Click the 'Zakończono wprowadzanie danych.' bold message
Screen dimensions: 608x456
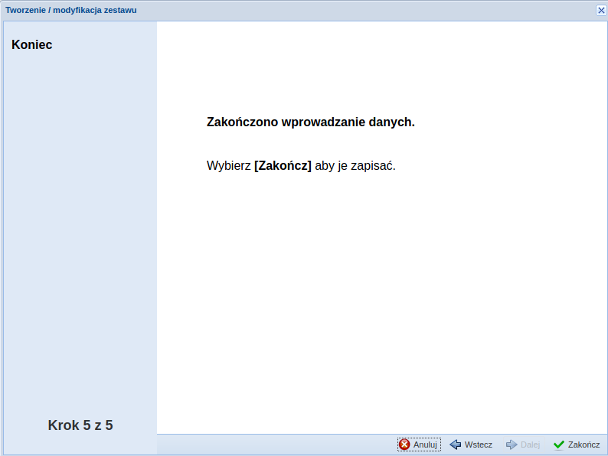click(x=311, y=122)
